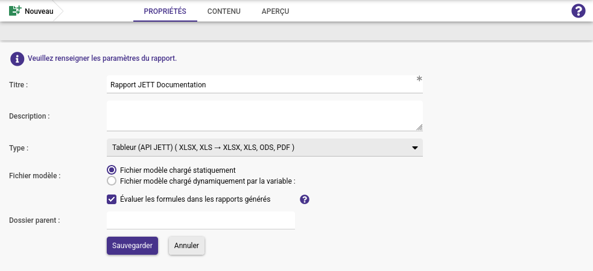The height and width of the screenshot is (271, 593).
Task: Click the black arrow of the Type selector
Action: (415, 148)
